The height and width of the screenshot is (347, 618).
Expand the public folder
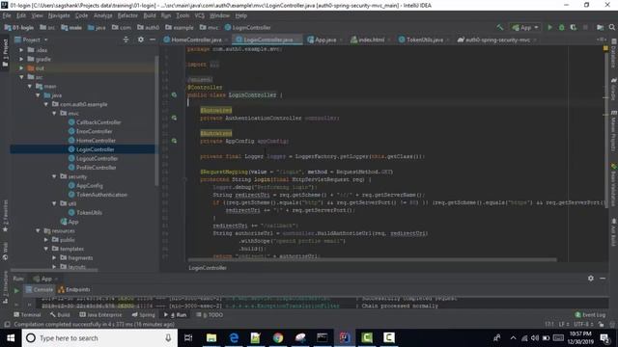[x=46, y=240]
